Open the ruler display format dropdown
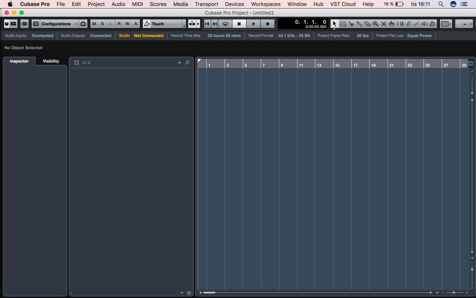 [470, 64]
